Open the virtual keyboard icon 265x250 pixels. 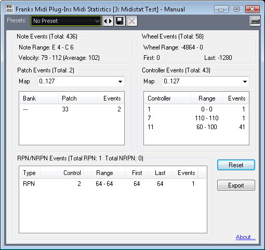pyautogui.click(x=255, y=21)
